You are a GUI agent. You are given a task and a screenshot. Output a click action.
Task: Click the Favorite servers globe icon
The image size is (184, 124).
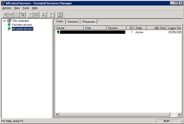(x=9, y=24)
